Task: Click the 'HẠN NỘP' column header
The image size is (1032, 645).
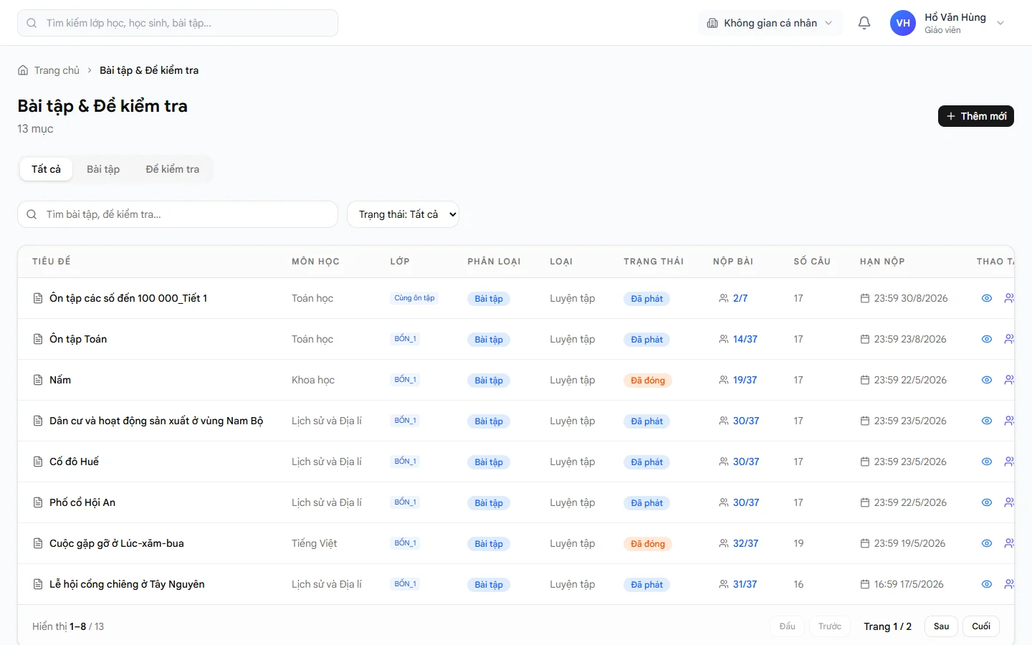Action: 882,262
